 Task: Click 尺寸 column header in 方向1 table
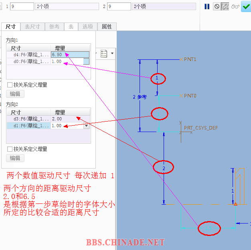[x=29, y=48]
